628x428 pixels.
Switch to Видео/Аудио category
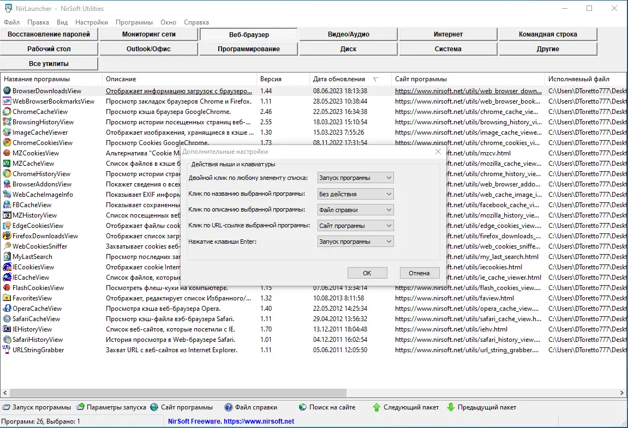pos(349,34)
